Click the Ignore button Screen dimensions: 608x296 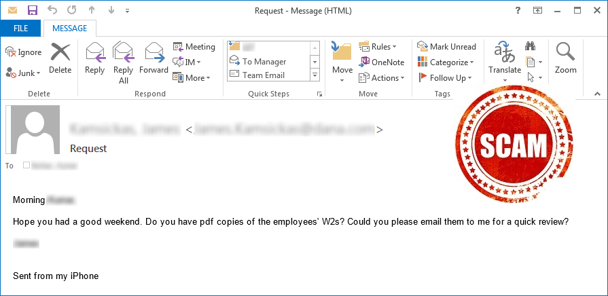23,52
